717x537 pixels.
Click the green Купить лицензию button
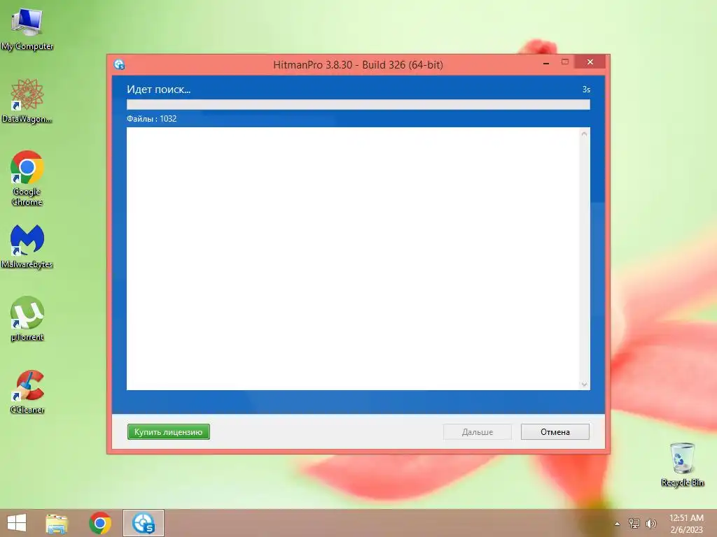[x=168, y=432]
